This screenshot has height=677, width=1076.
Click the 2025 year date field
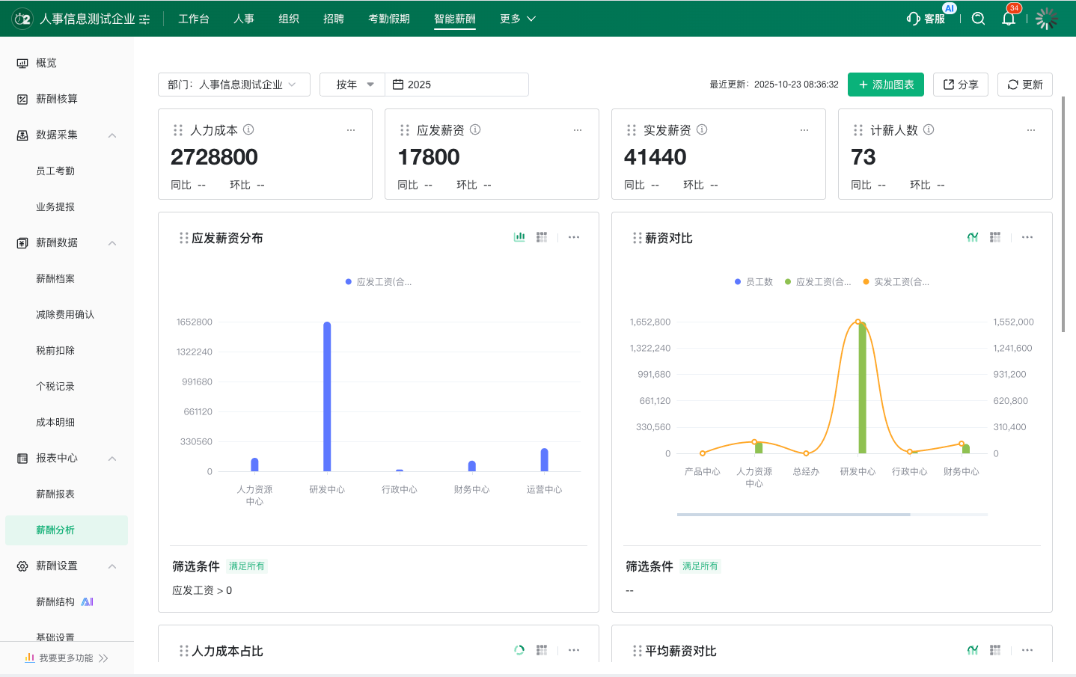pos(456,85)
